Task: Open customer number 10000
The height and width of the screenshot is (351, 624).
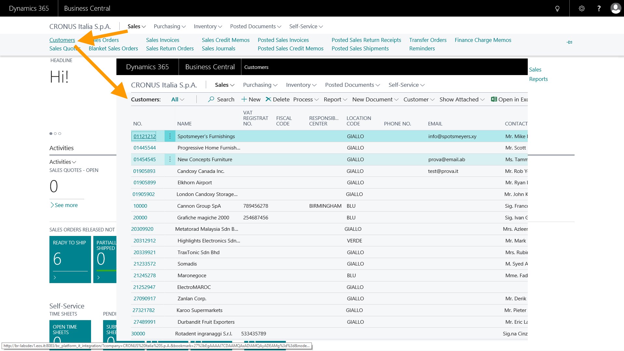Action: (x=140, y=206)
